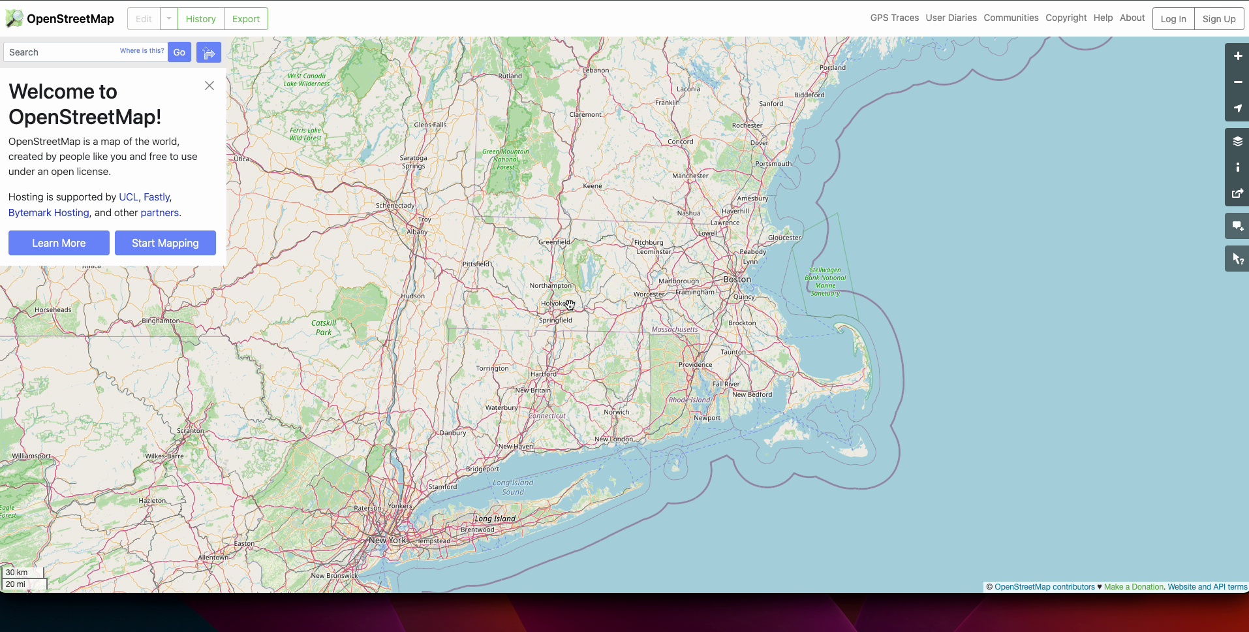
Task: Add a note to the map
Action: [1237, 226]
